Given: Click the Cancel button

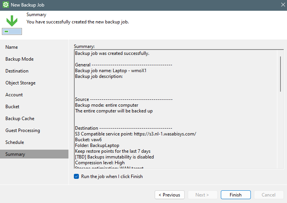Looking at the screenshot, I should [x=269, y=195].
